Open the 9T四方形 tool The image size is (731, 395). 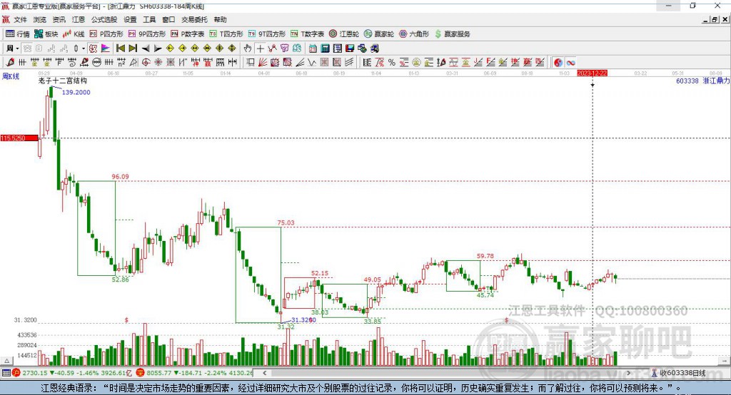click(x=267, y=34)
